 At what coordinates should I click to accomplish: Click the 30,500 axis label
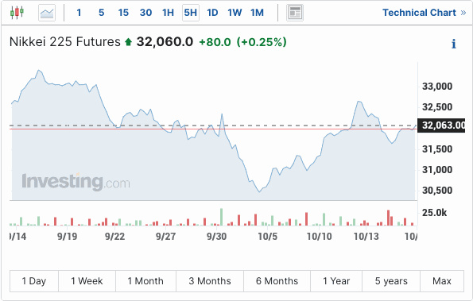[437, 191]
